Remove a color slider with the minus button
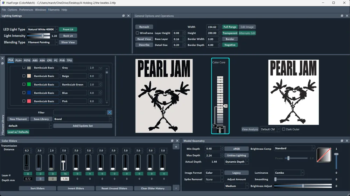350x196 pixels. coord(176,188)
